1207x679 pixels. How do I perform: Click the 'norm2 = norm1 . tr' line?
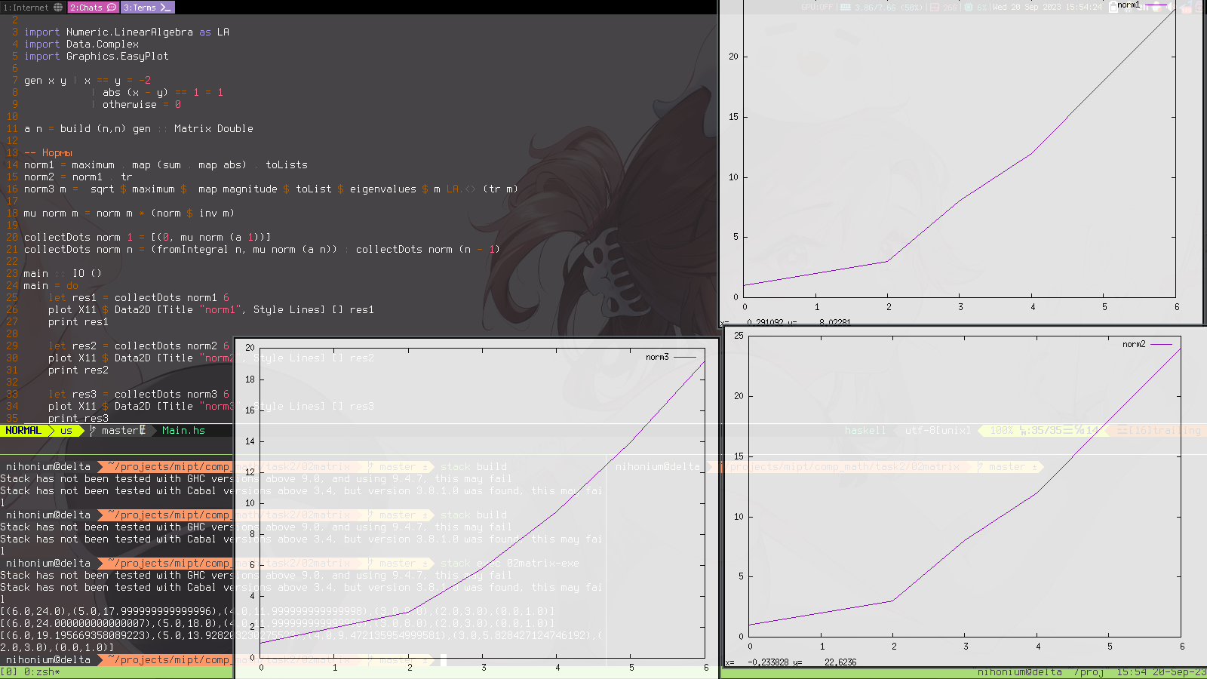(x=78, y=177)
